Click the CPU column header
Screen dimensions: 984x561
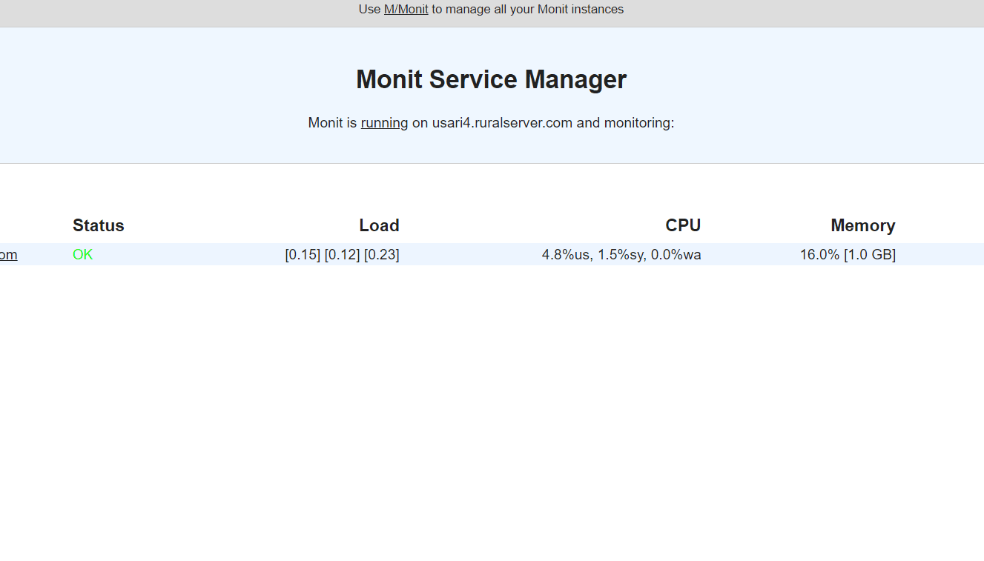[683, 225]
